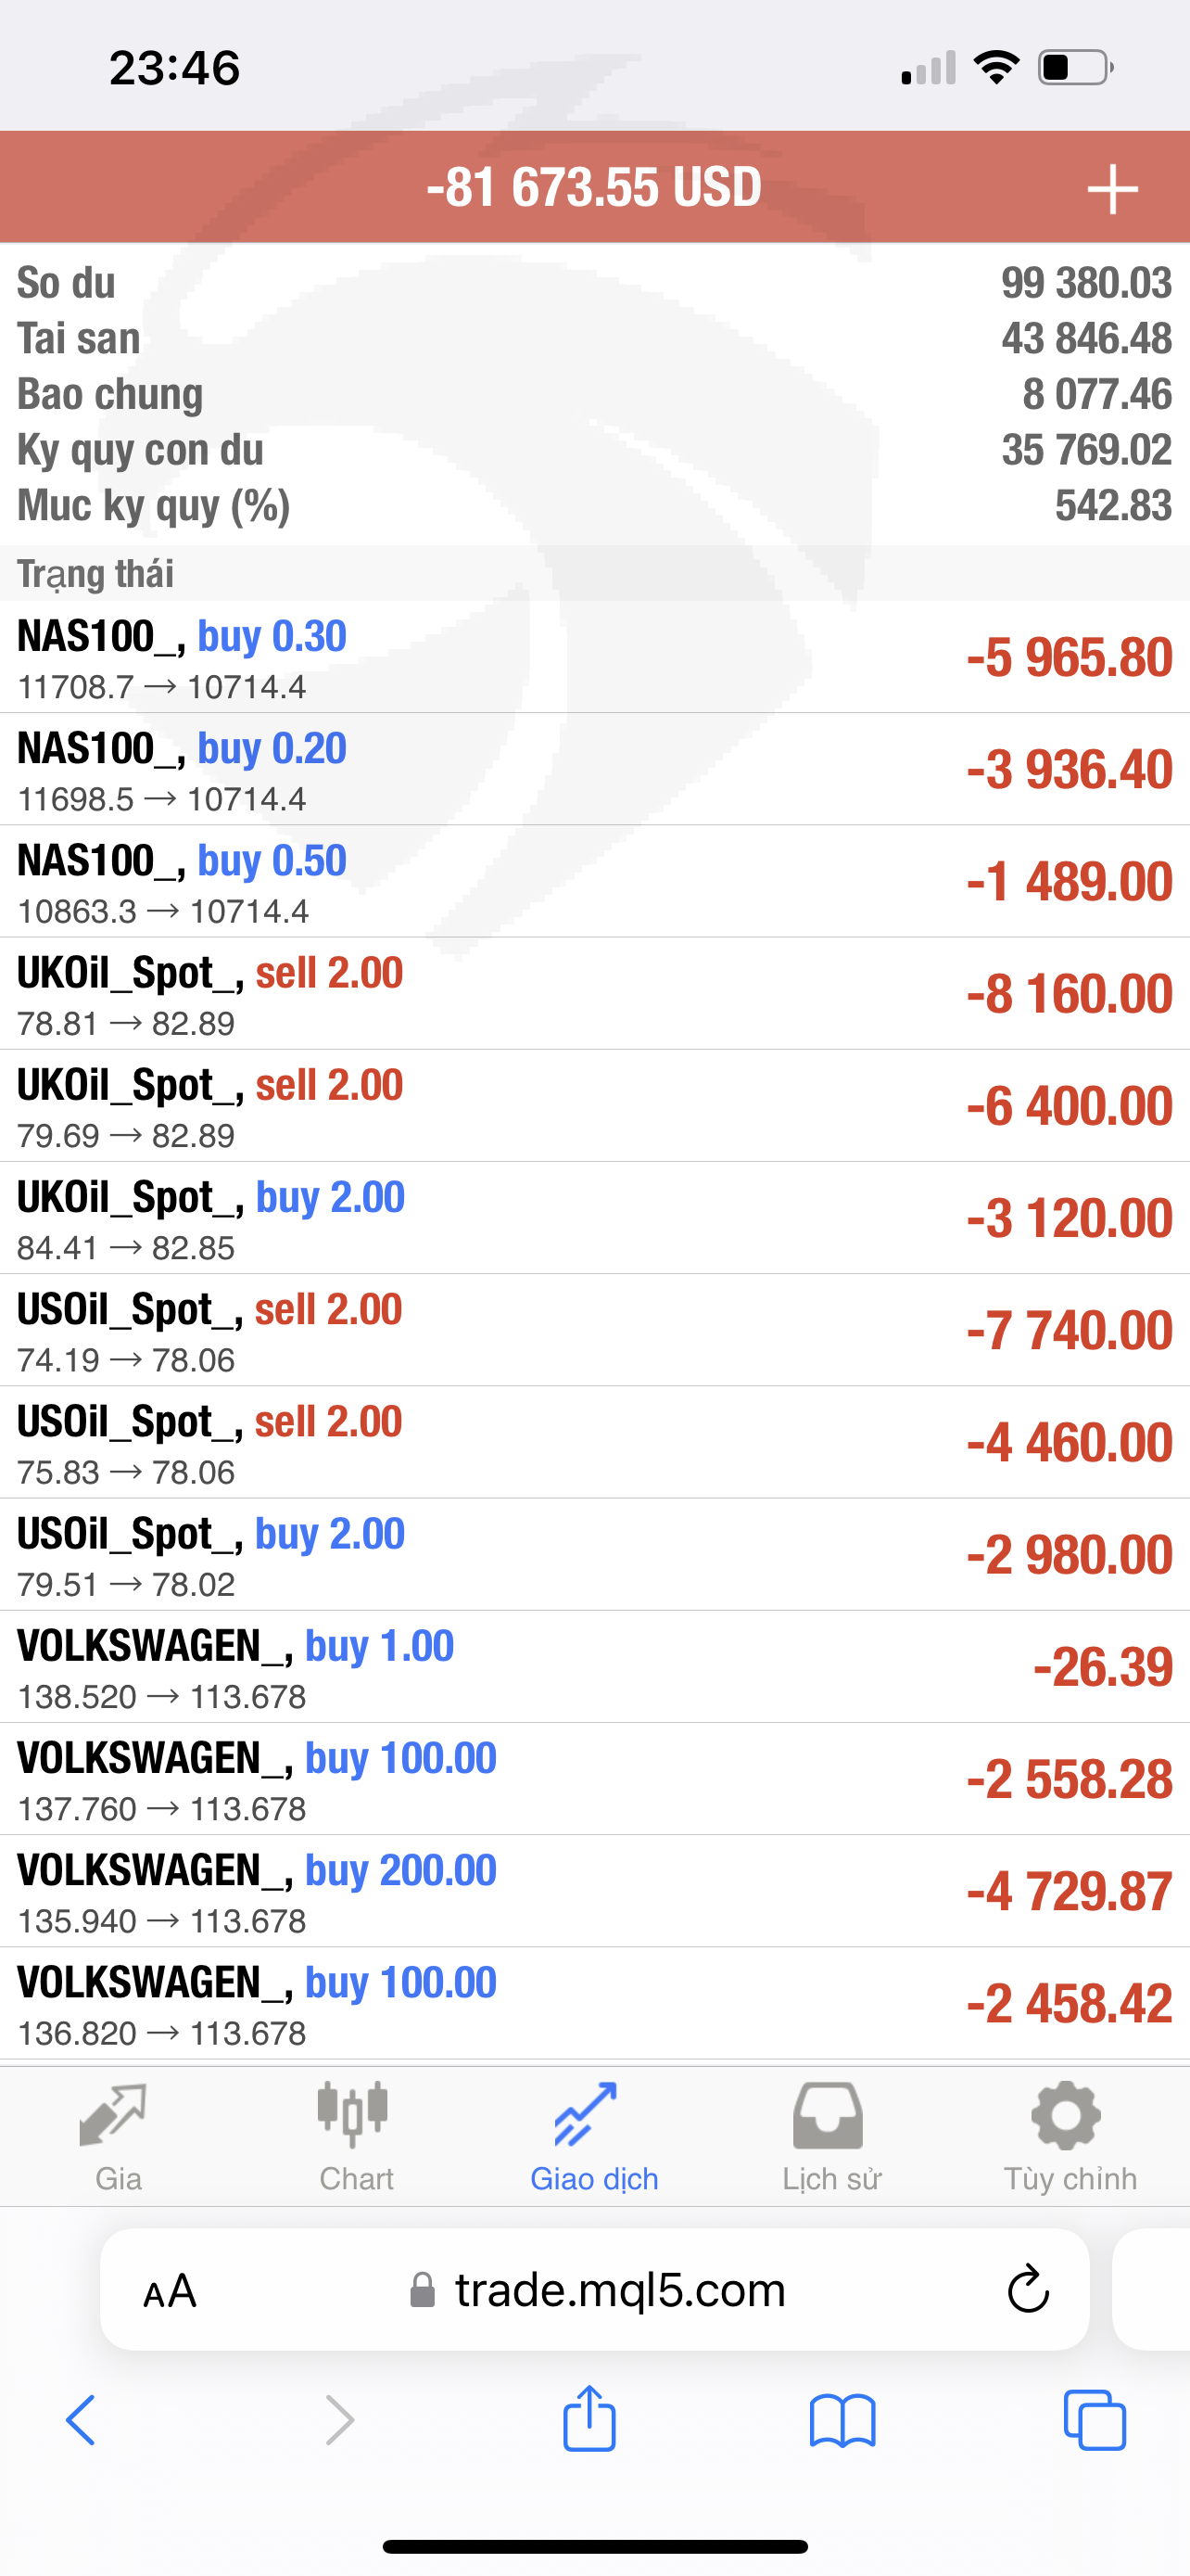The height and width of the screenshot is (2576, 1190).
Task: Show Safari open tabs overview
Action: click(1095, 2420)
